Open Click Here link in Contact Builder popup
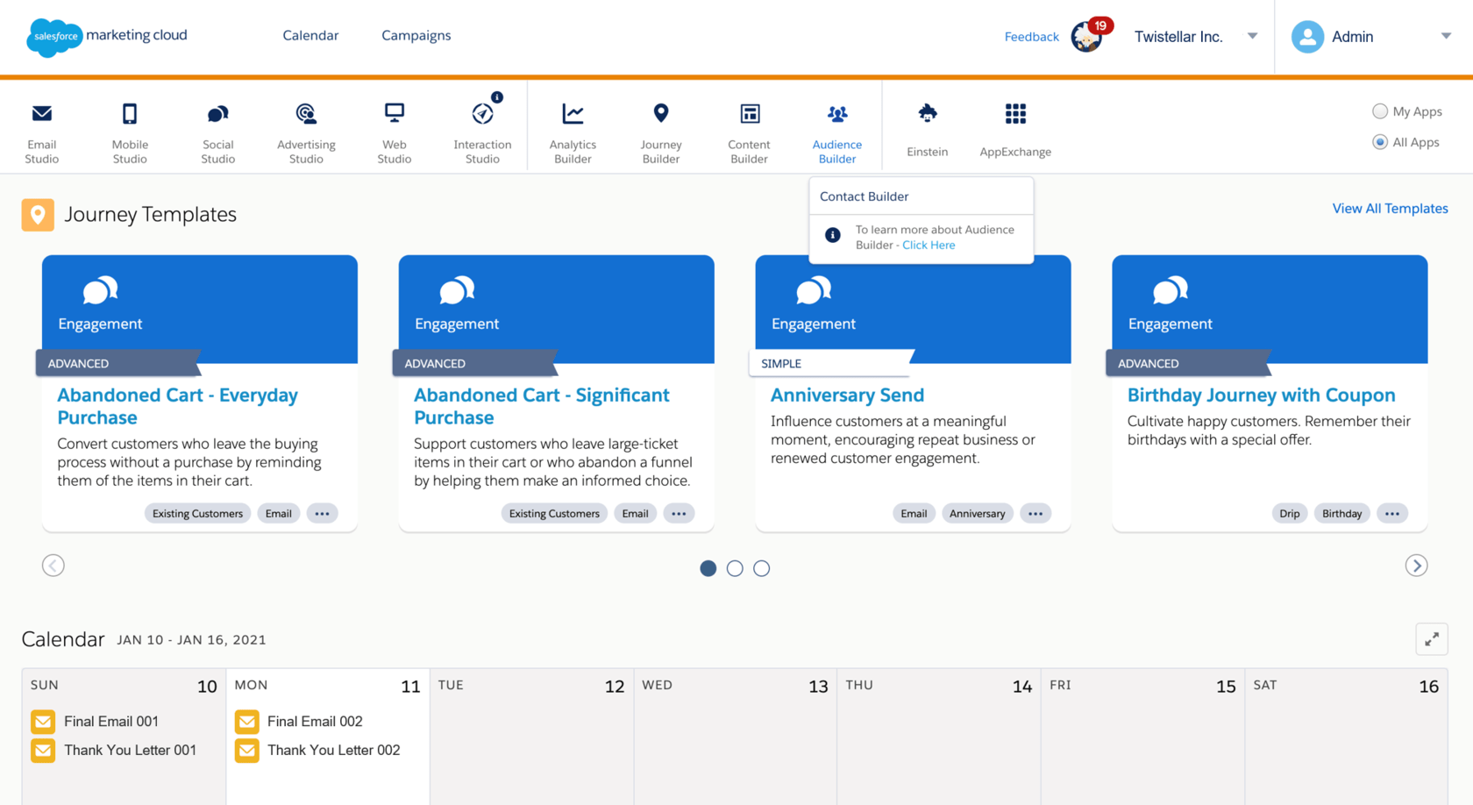 tap(929, 245)
